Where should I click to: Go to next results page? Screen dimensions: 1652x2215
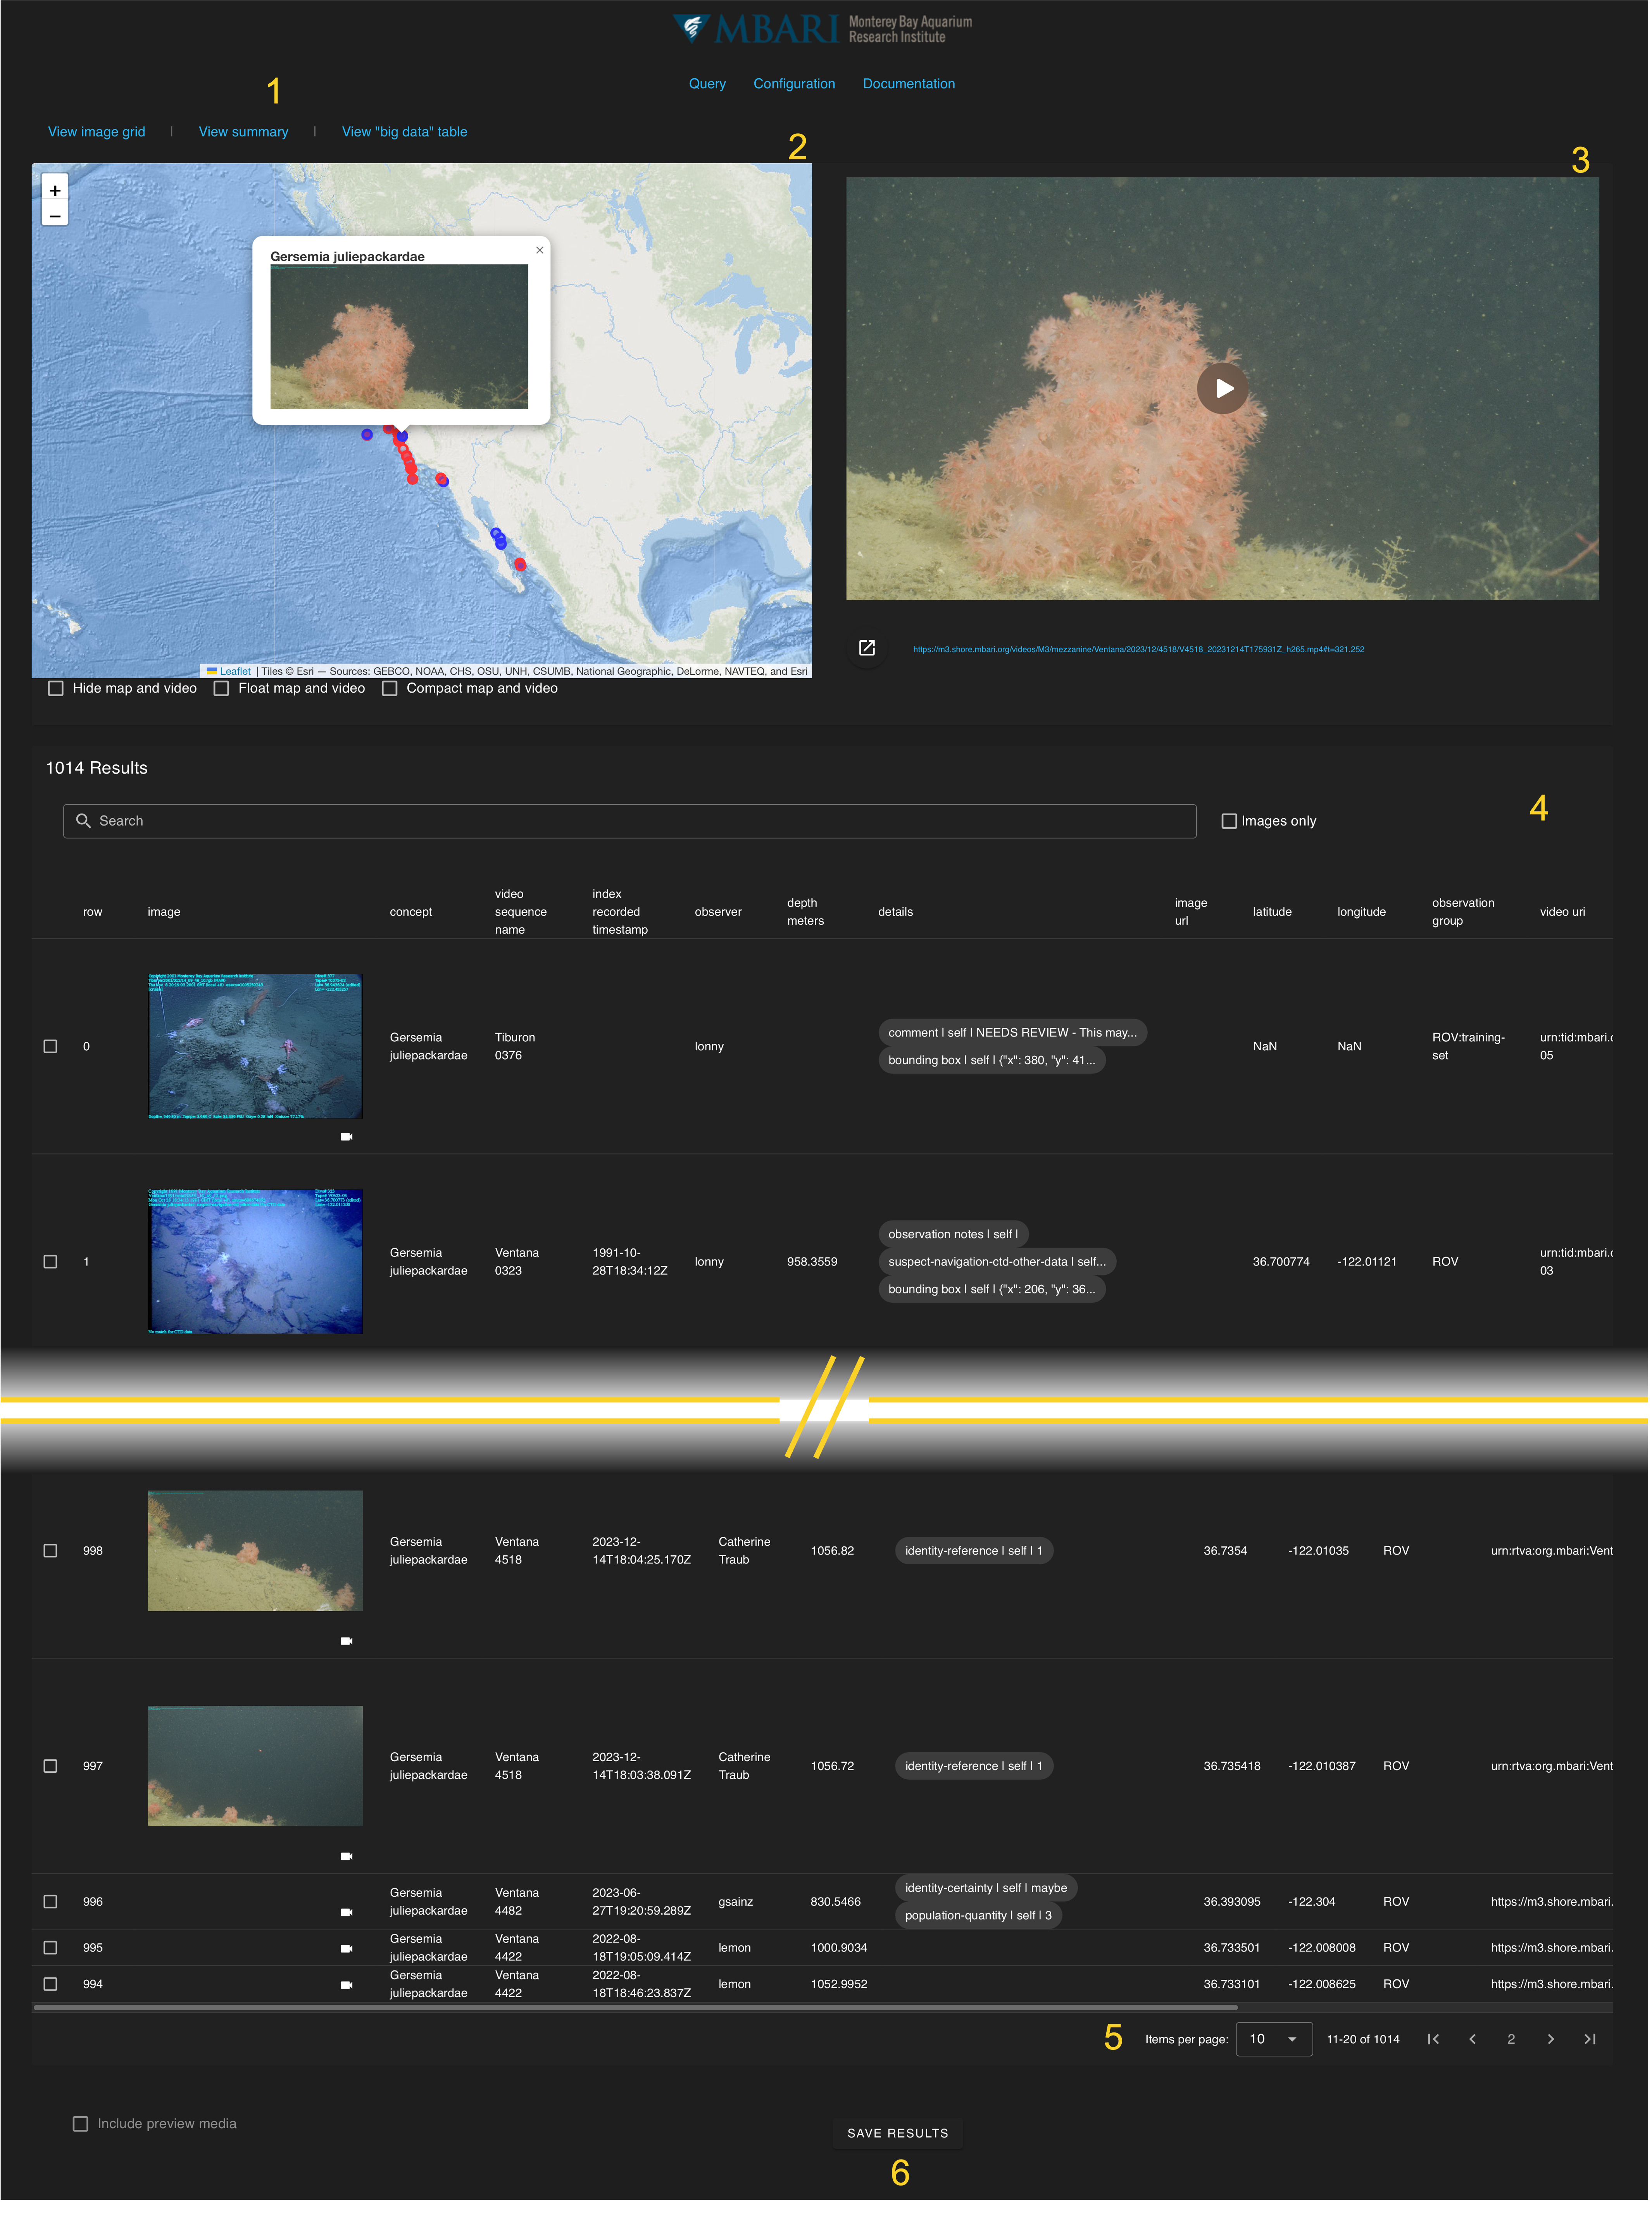point(1550,2039)
